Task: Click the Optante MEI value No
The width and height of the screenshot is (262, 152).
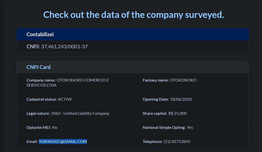Action: pyautogui.click(x=55, y=128)
